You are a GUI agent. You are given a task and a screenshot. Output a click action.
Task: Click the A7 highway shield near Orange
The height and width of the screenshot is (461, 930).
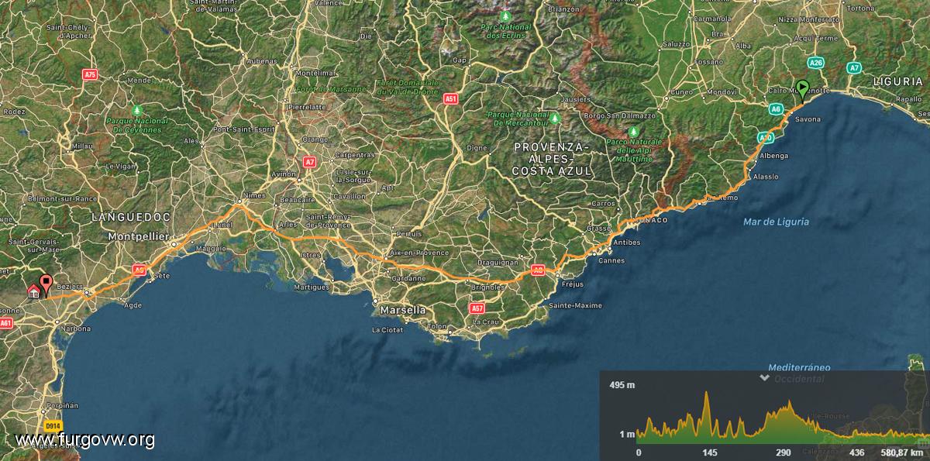coord(310,162)
